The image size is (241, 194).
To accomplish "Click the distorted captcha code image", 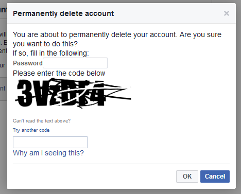I will (x=73, y=93).
